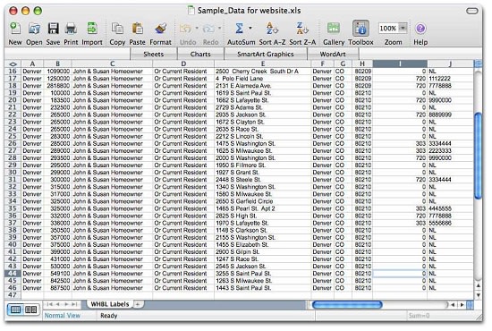Select the Format paintbrush icon
This screenshot has width=492, height=331.
coord(160,29)
